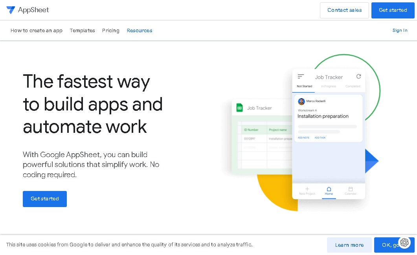Click the Calendar icon in app mockup
417x255 pixels.
tap(351, 189)
